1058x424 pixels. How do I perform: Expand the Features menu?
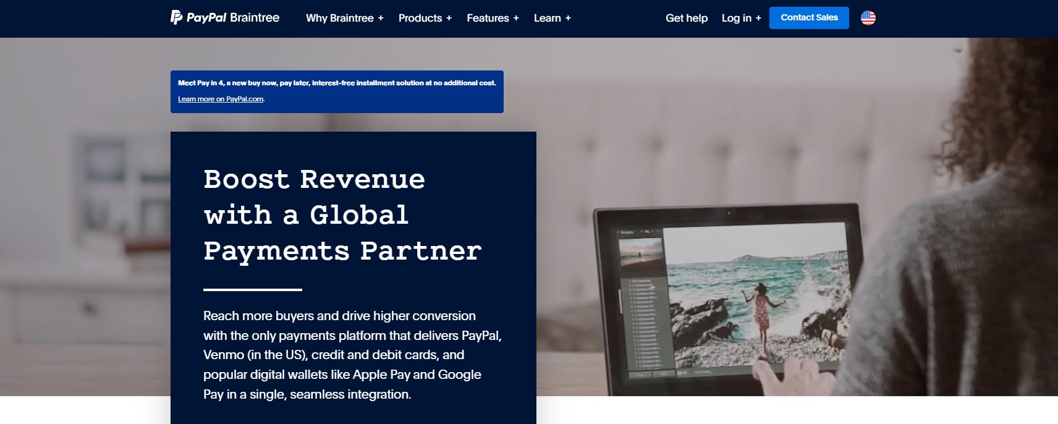point(493,18)
